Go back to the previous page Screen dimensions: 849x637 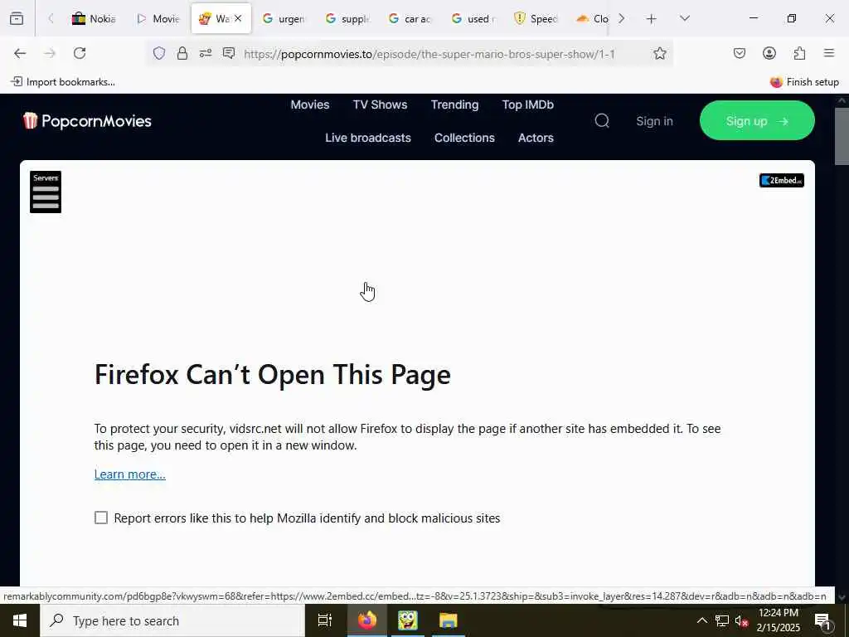pyautogui.click(x=20, y=53)
